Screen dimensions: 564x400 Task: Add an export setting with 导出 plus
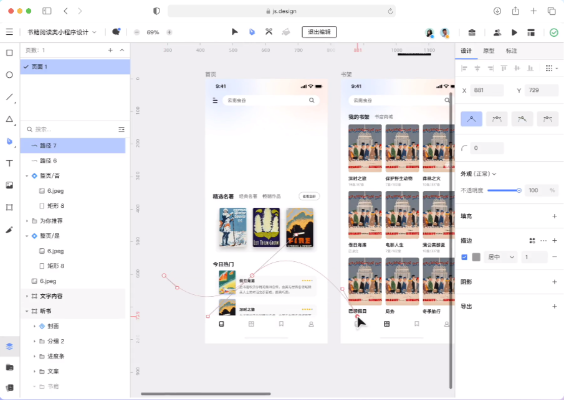pyautogui.click(x=554, y=306)
